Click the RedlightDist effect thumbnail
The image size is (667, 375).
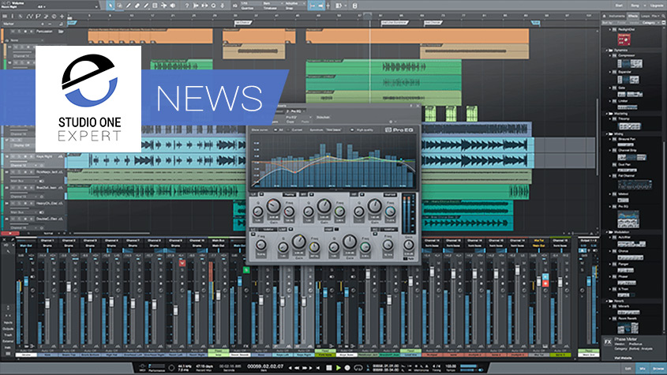(x=624, y=39)
